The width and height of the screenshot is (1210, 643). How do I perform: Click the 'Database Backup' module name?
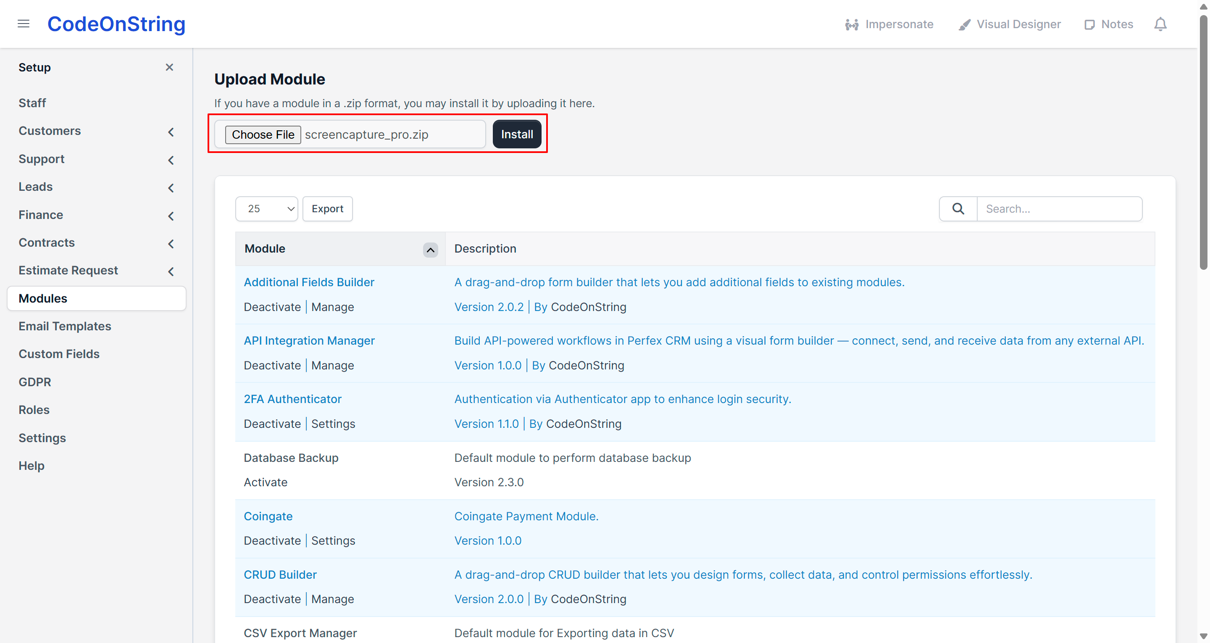291,458
